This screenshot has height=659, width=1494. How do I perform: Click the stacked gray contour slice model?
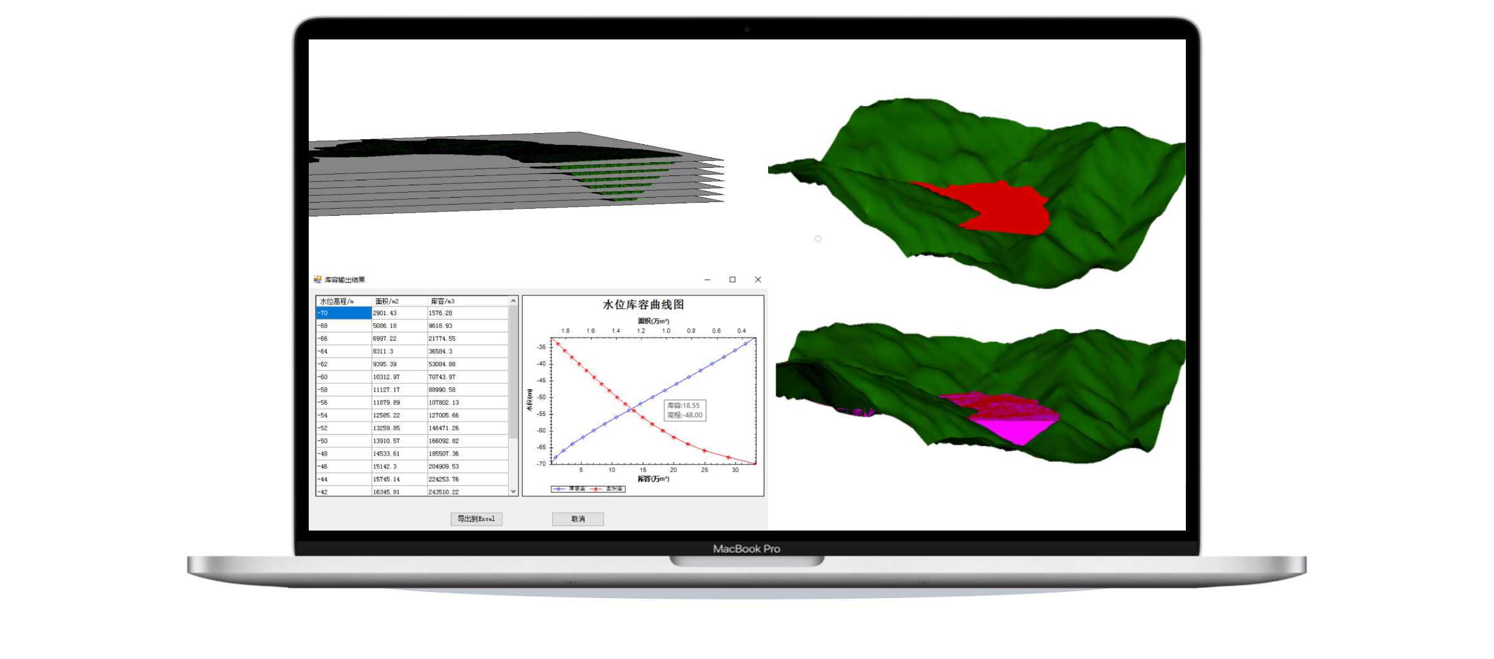click(x=517, y=174)
